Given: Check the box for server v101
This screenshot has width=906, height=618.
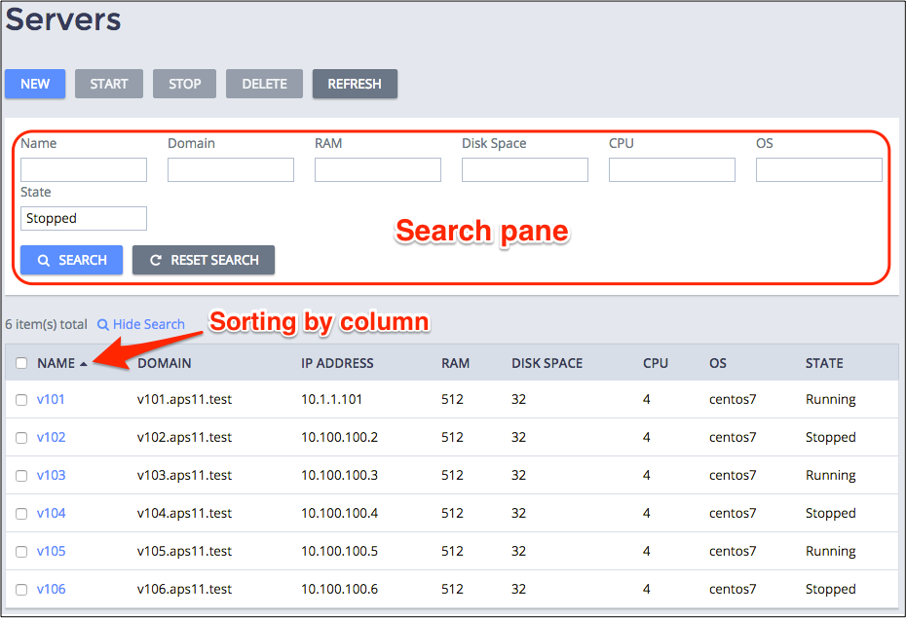Looking at the screenshot, I should tap(21, 400).
